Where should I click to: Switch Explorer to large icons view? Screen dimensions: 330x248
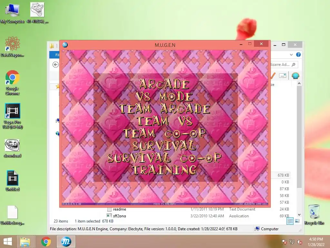pyautogui.click(x=297, y=221)
